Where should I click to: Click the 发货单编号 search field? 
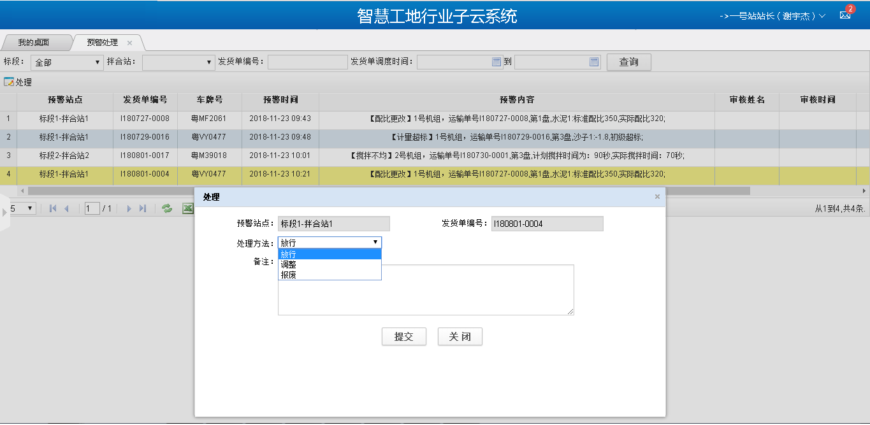tap(307, 62)
